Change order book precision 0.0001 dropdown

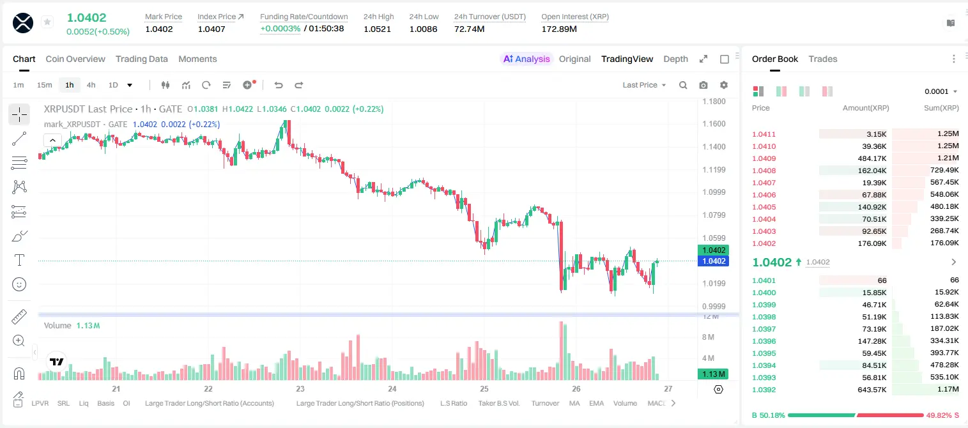[x=941, y=91]
